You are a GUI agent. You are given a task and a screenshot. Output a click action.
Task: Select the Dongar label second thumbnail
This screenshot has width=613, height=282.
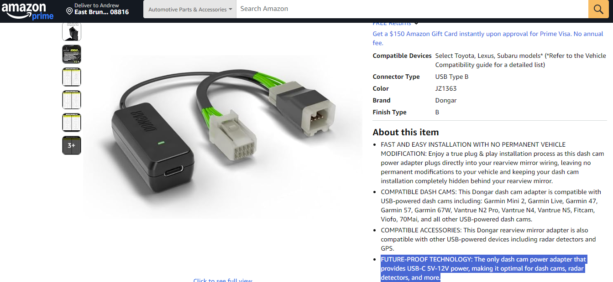pyautogui.click(x=72, y=54)
